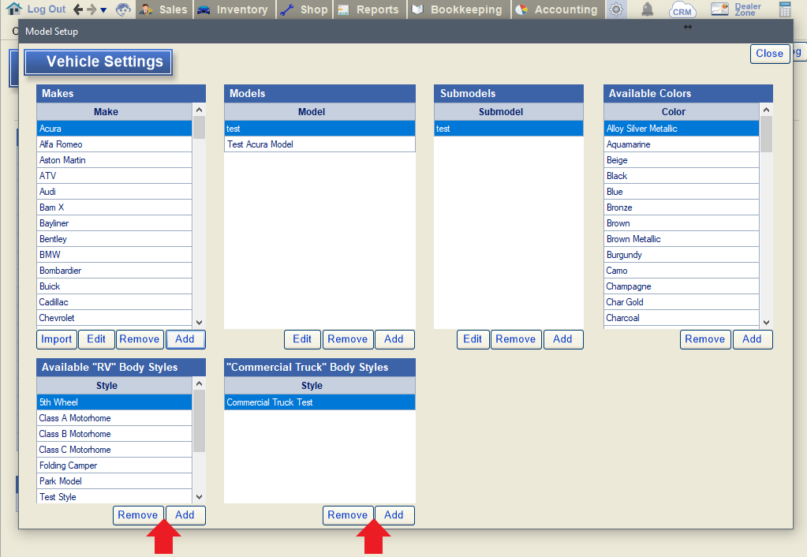This screenshot has height=557, width=807.
Task: Open the Inventory menu
Action: click(234, 9)
